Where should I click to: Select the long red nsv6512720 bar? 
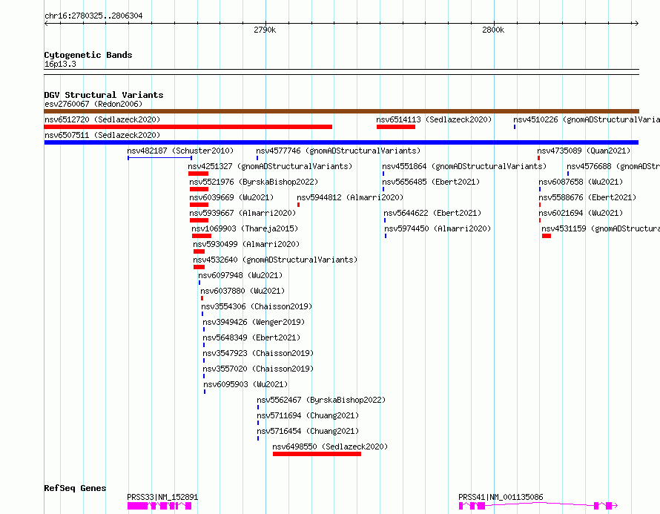click(x=188, y=127)
